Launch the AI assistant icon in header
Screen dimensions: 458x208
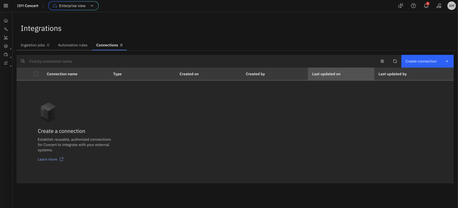click(x=400, y=6)
